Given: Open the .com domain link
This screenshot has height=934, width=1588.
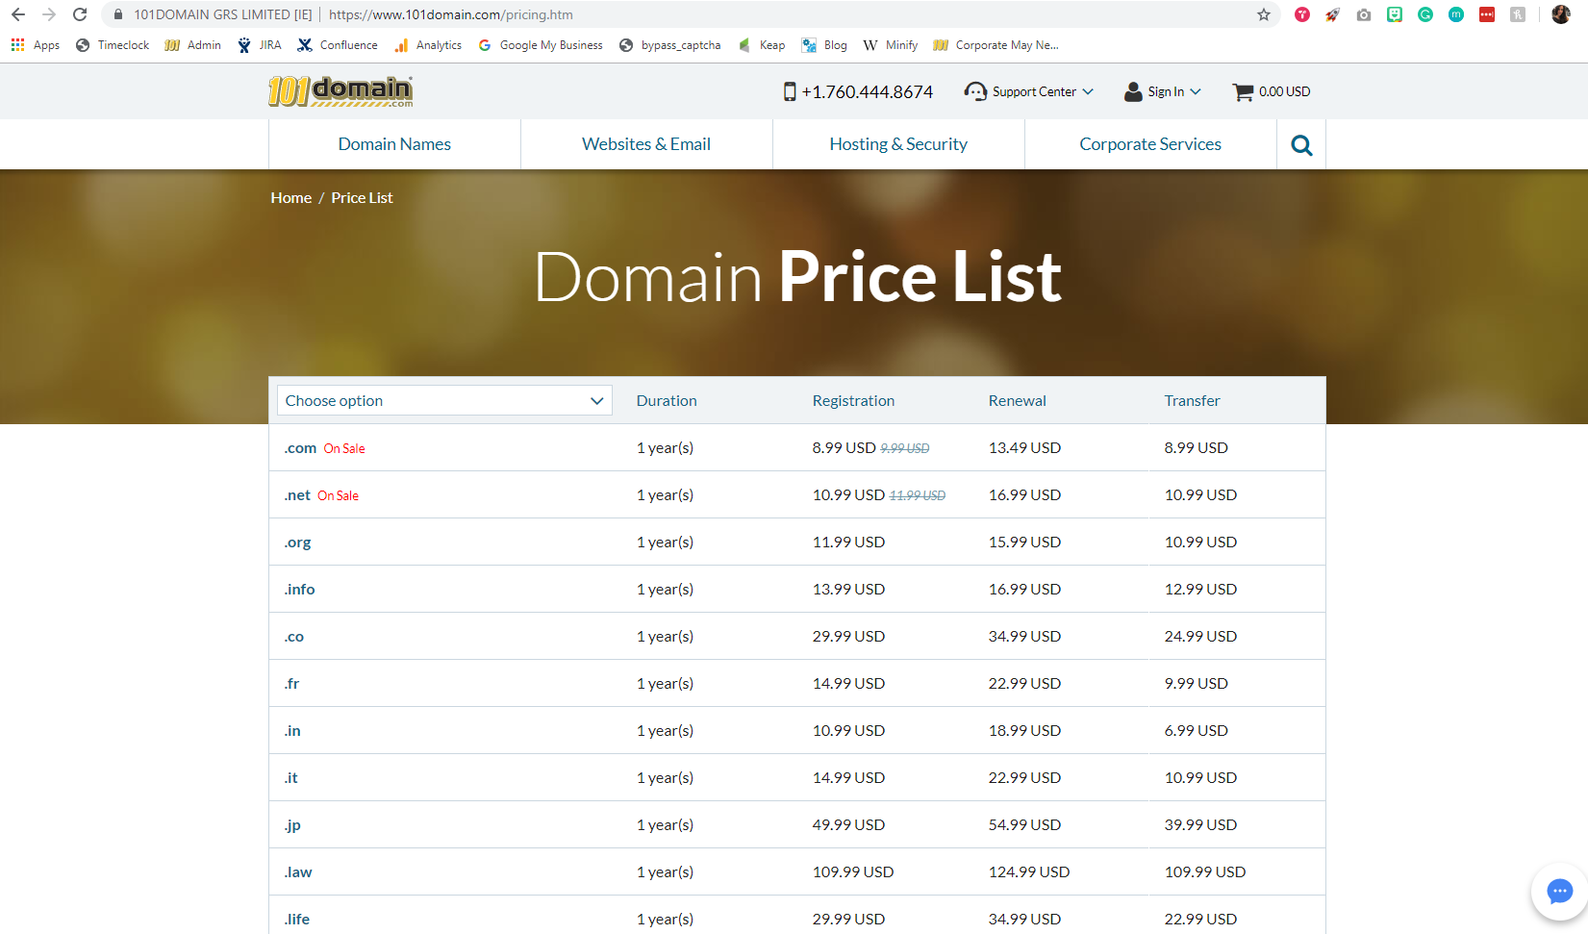Looking at the screenshot, I should [x=300, y=448].
